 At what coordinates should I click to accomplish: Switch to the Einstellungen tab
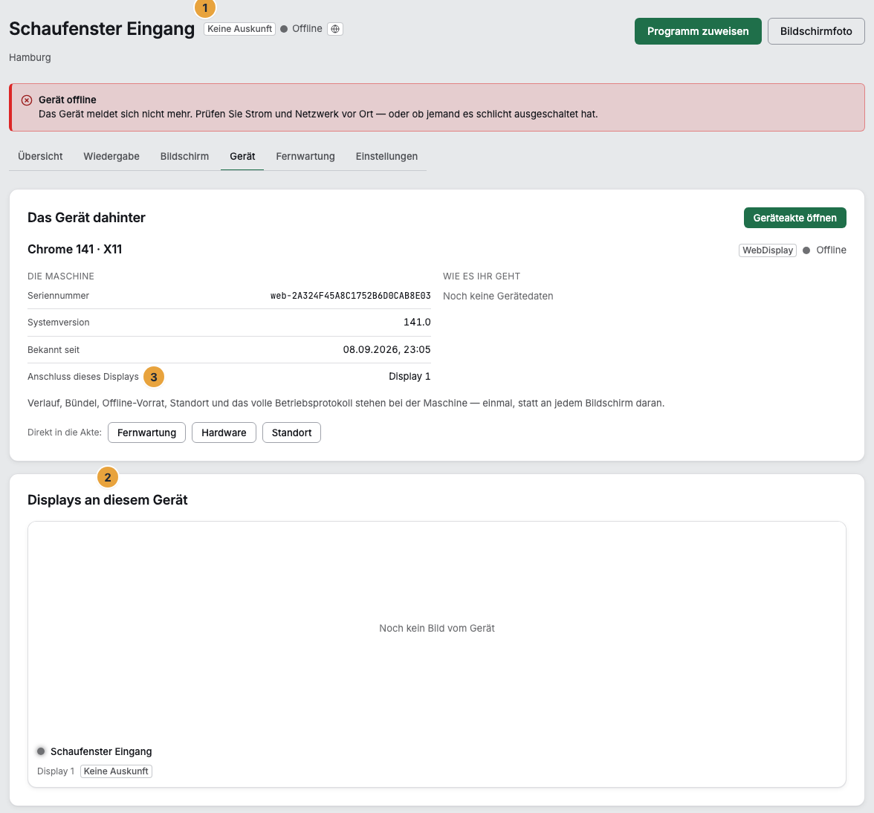coord(386,157)
